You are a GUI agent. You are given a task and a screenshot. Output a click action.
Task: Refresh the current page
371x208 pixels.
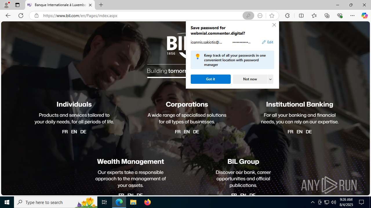click(x=21, y=16)
